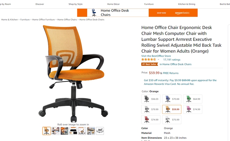The height and width of the screenshot is (141, 230).
Task: Choose the red chair swatch priced $74.99
Action: tap(151, 120)
